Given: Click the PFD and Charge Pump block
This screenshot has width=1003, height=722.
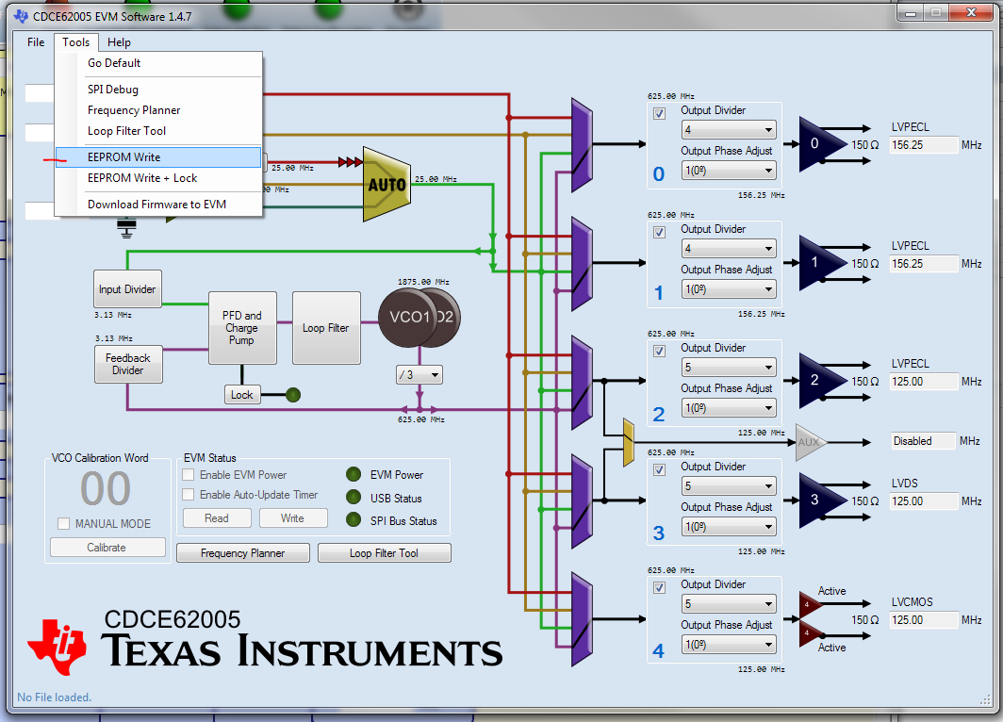Looking at the screenshot, I should coord(242,328).
